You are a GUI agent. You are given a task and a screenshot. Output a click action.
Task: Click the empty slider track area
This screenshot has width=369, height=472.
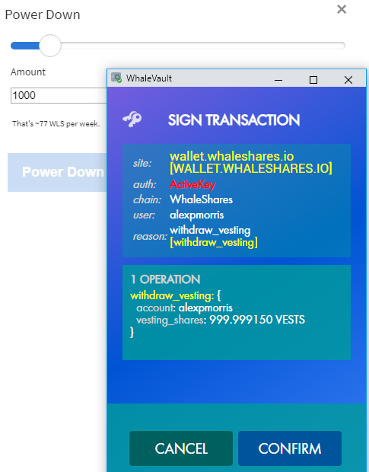[x=203, y=46]
